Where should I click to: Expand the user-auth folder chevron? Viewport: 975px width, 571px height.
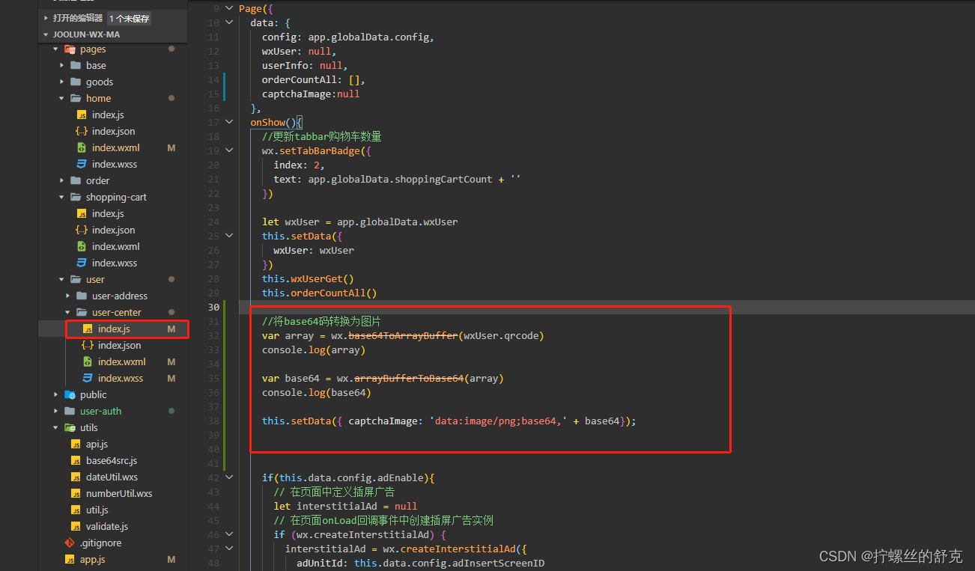pyautogui.click(x=55, y=412)
